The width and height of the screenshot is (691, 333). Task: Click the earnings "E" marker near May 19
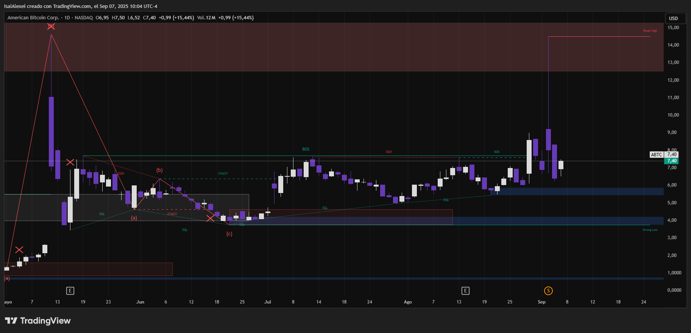[x=70, y=291]
